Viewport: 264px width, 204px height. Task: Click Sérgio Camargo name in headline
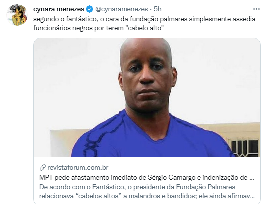coord(170,177)
